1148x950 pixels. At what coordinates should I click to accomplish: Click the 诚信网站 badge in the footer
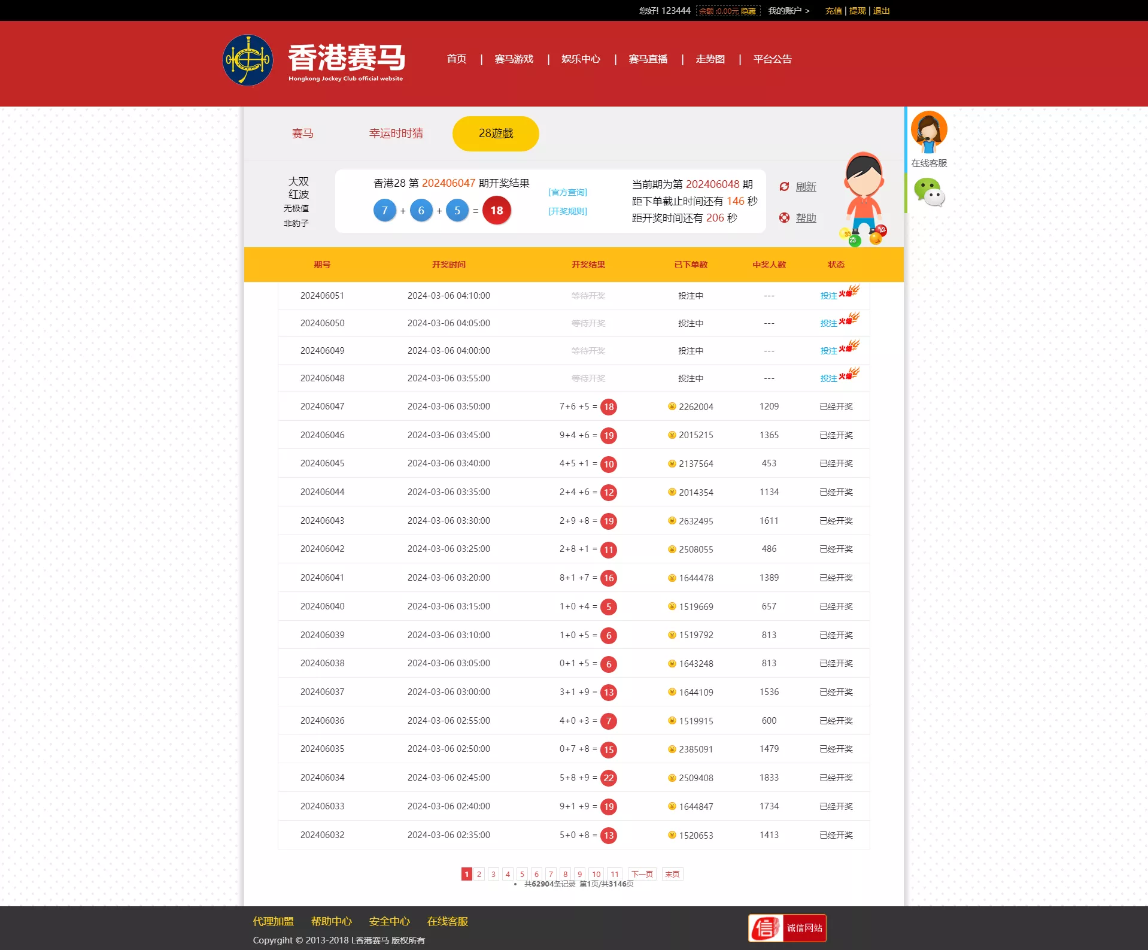786,927
